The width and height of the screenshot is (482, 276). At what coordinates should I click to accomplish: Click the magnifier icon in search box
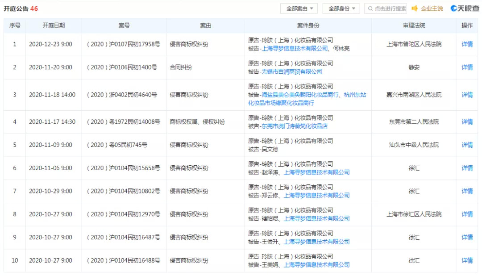(370, 8)
